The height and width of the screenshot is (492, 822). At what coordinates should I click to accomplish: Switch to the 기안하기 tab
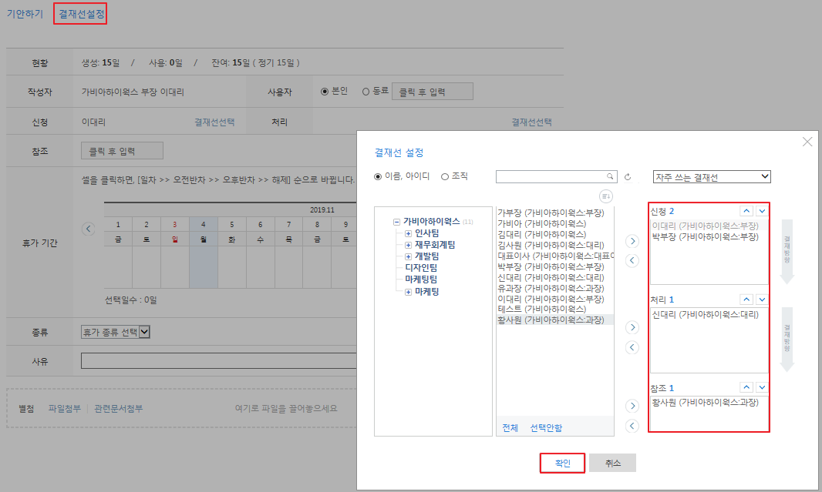pyautogui.click(x=25, y=14)
